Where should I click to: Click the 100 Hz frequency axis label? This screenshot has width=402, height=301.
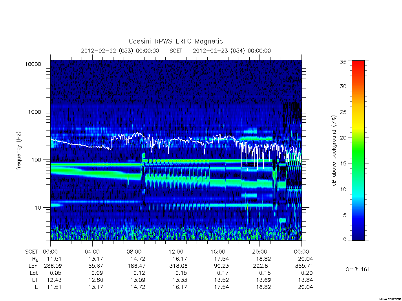point(36,160)
